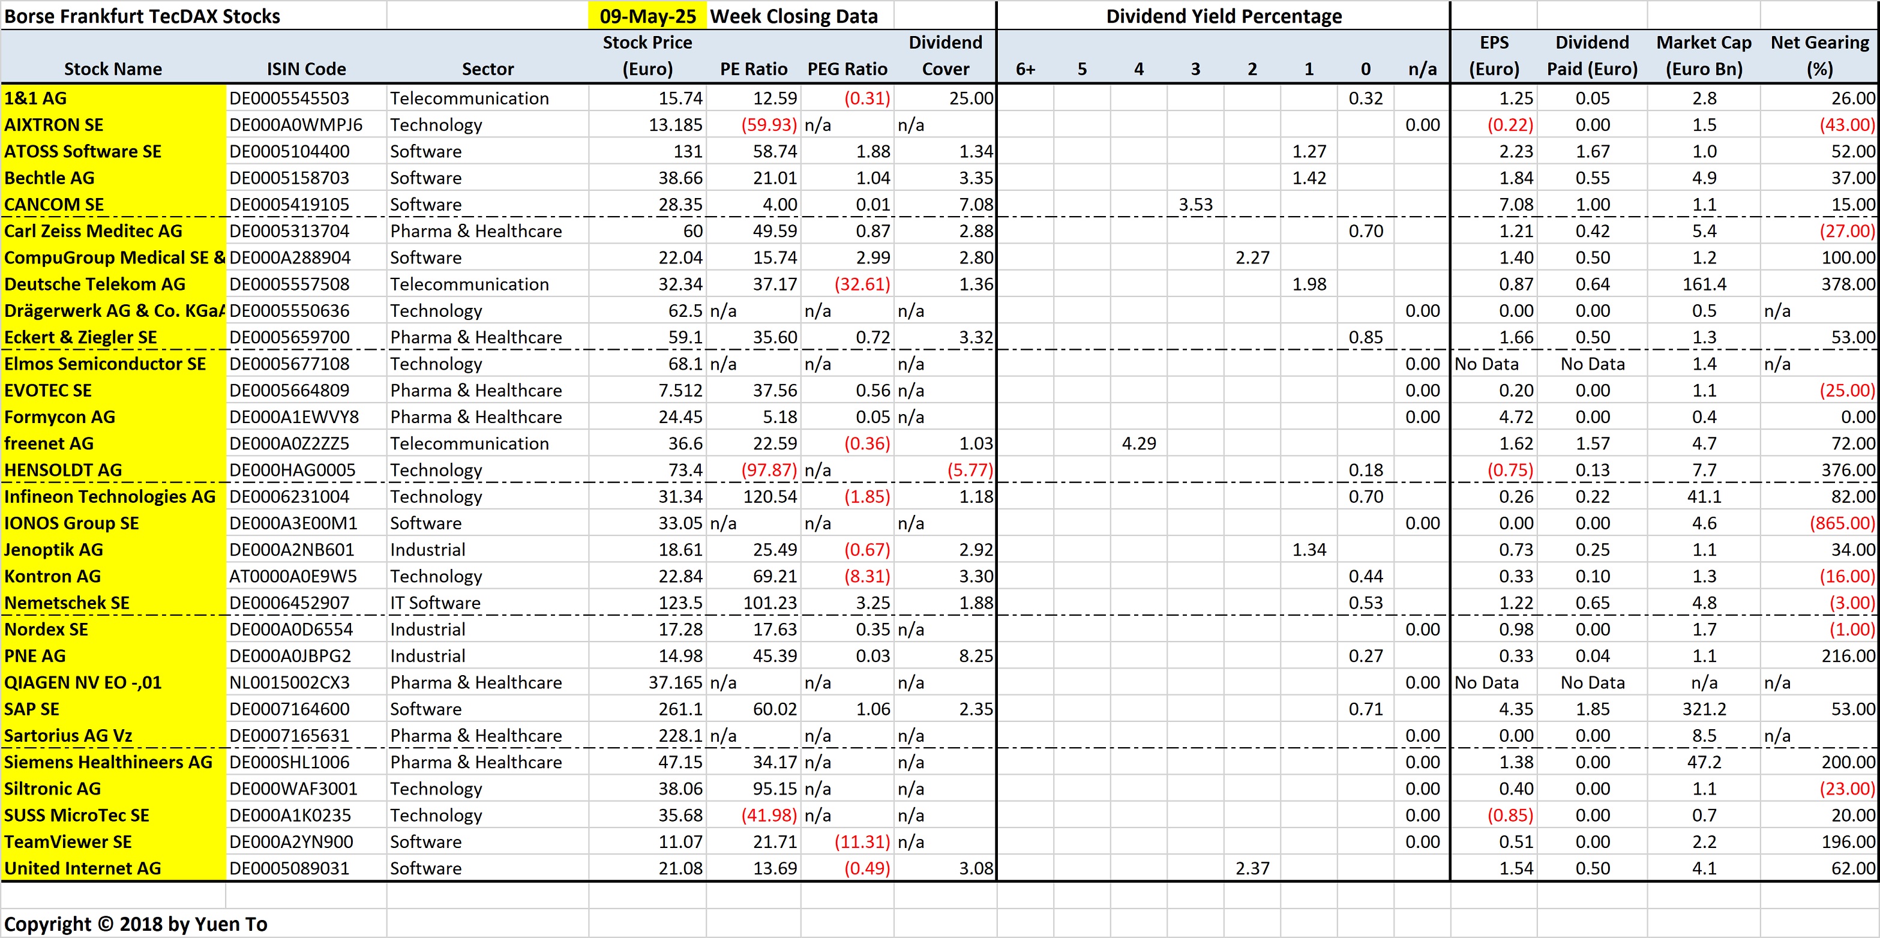Click the 'Dividend Yield Percentage' header
Image resolution: width=1880 pixels, height=938 pixels.
(1224, 16)
